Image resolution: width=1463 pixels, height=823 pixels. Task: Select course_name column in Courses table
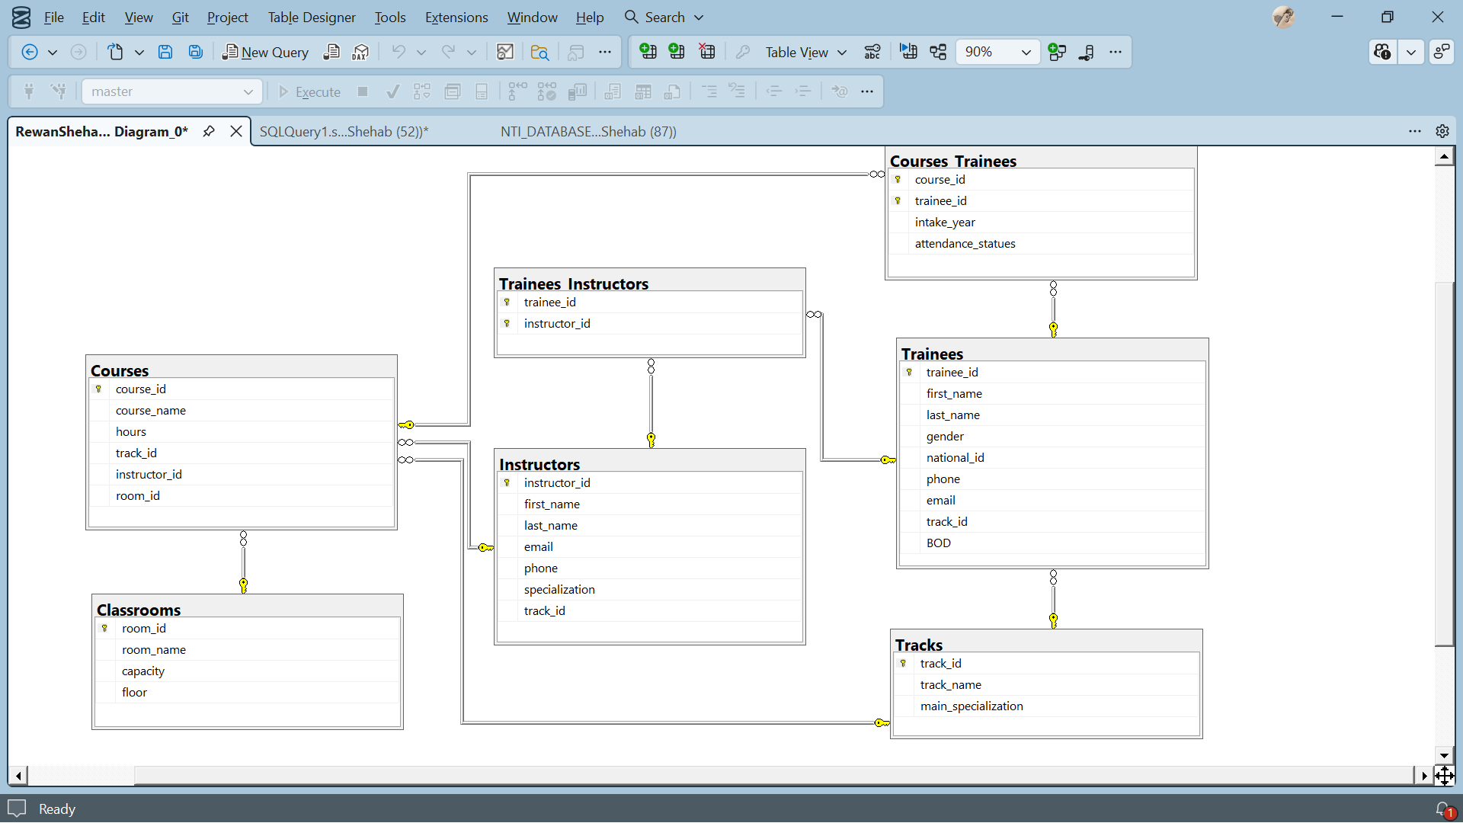click(242, 410)
